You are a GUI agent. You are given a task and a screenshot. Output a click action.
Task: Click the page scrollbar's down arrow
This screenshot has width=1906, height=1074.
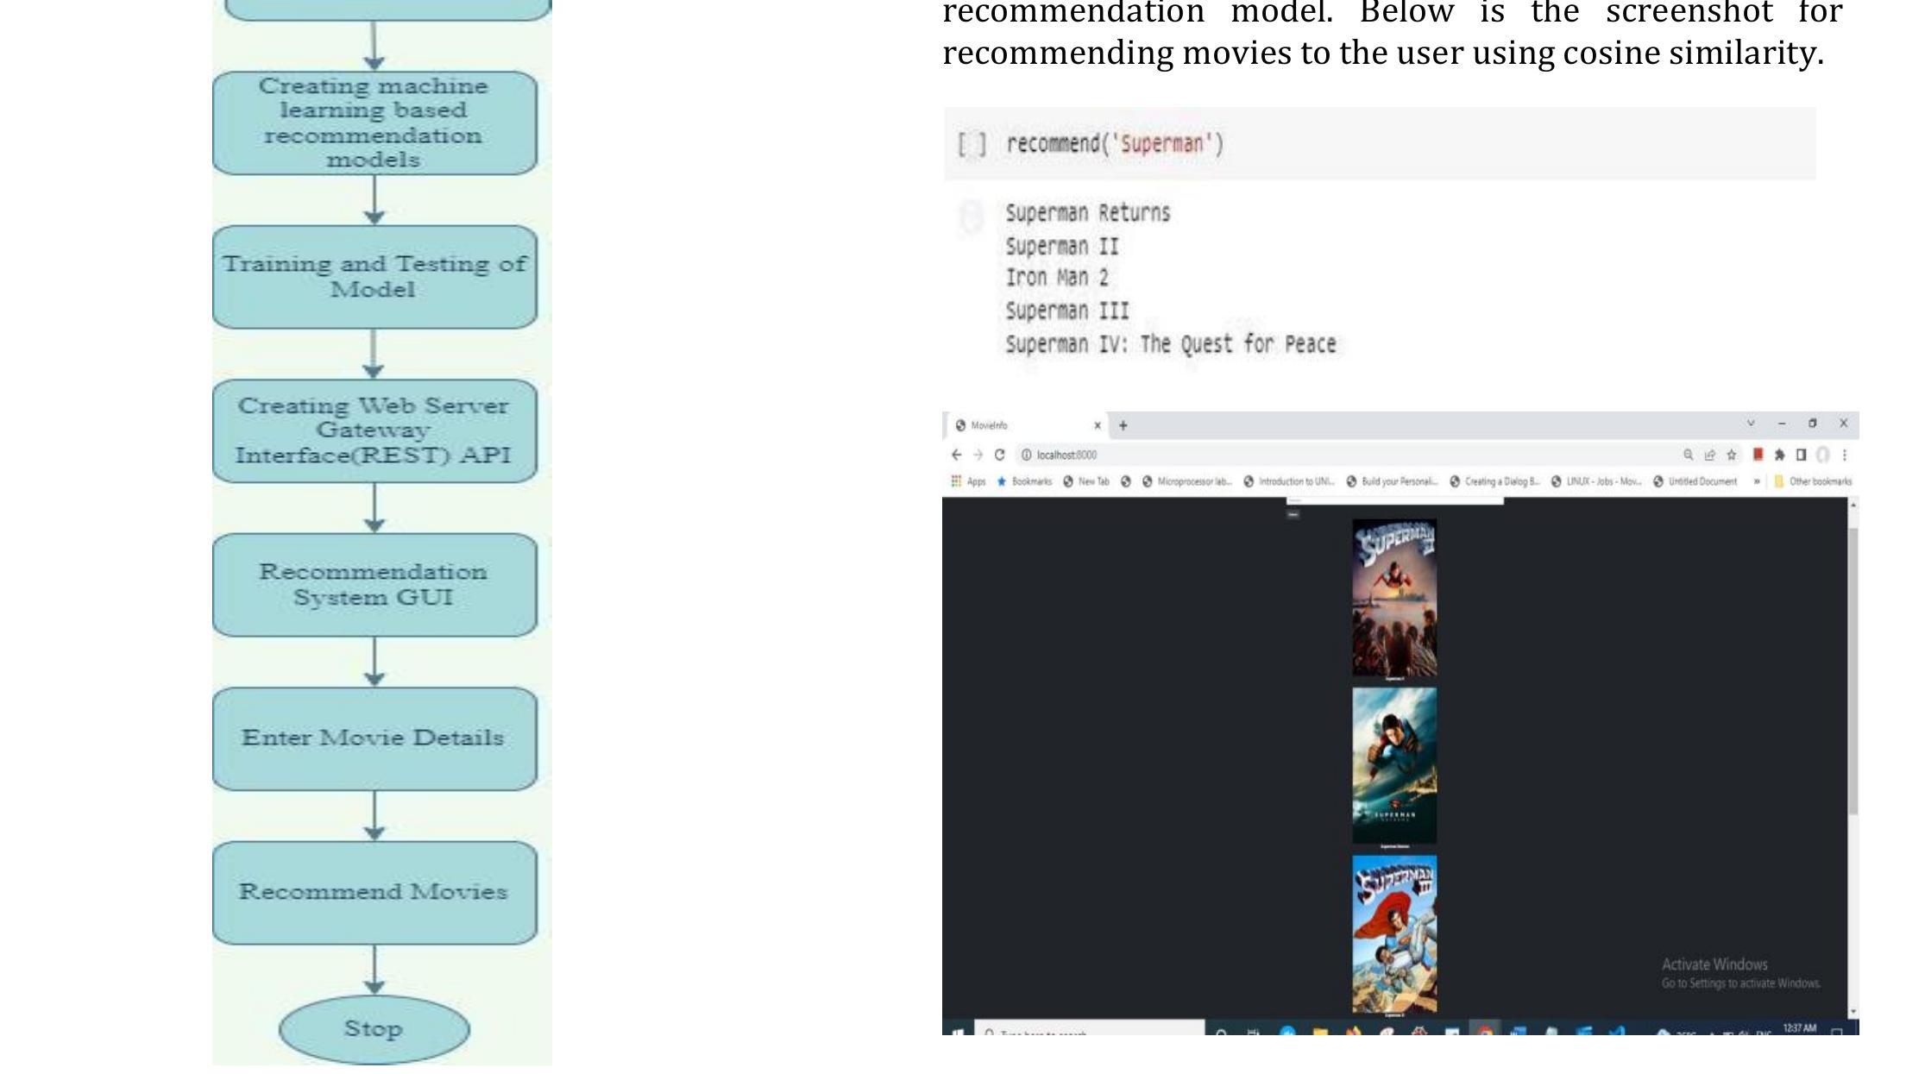tap(1853, 1011)
